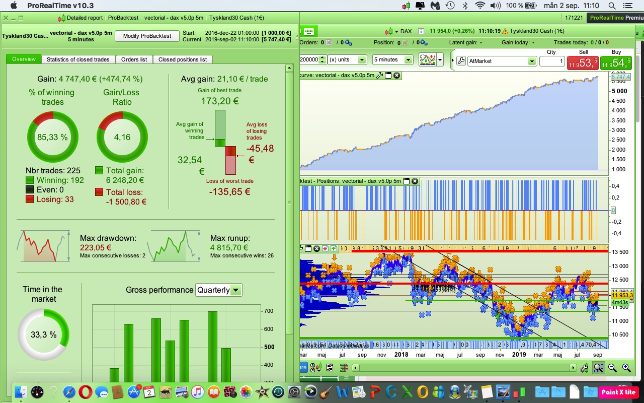
Task: Click the candlestick instrument icon beside DAX
Action: tap(389, 31)
